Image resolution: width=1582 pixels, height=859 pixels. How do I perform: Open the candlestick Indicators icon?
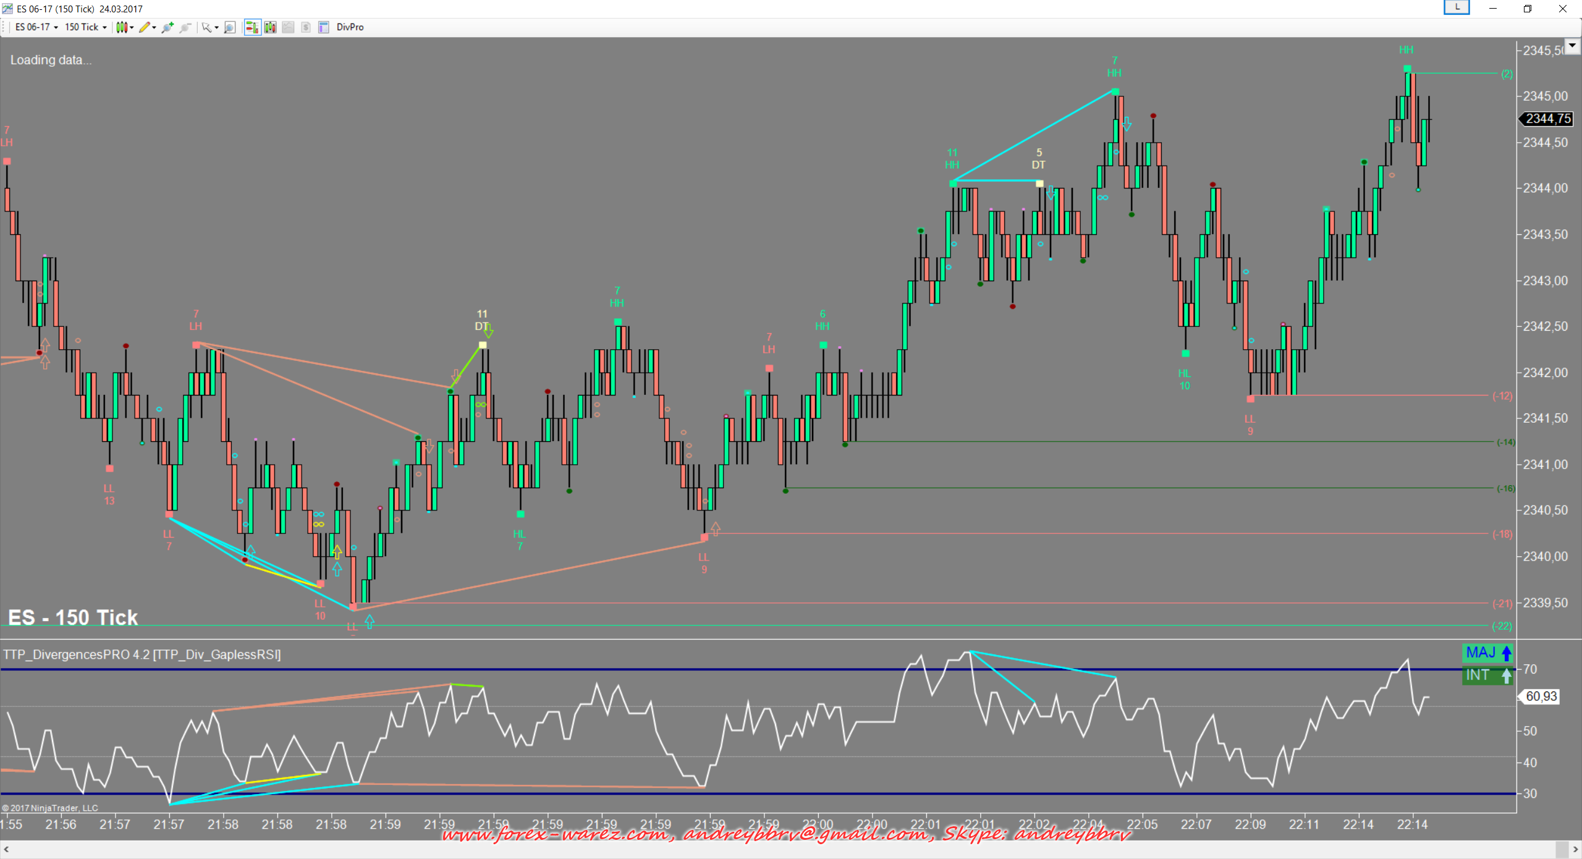click(270, 27)
